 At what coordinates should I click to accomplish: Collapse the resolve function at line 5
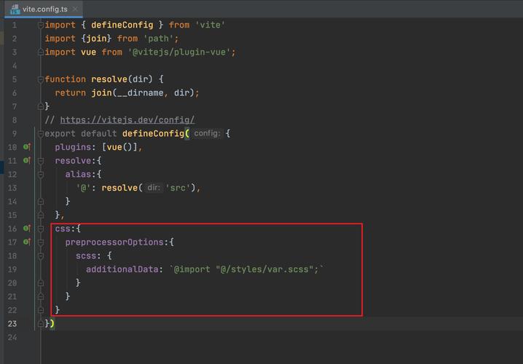coord(41,79)
